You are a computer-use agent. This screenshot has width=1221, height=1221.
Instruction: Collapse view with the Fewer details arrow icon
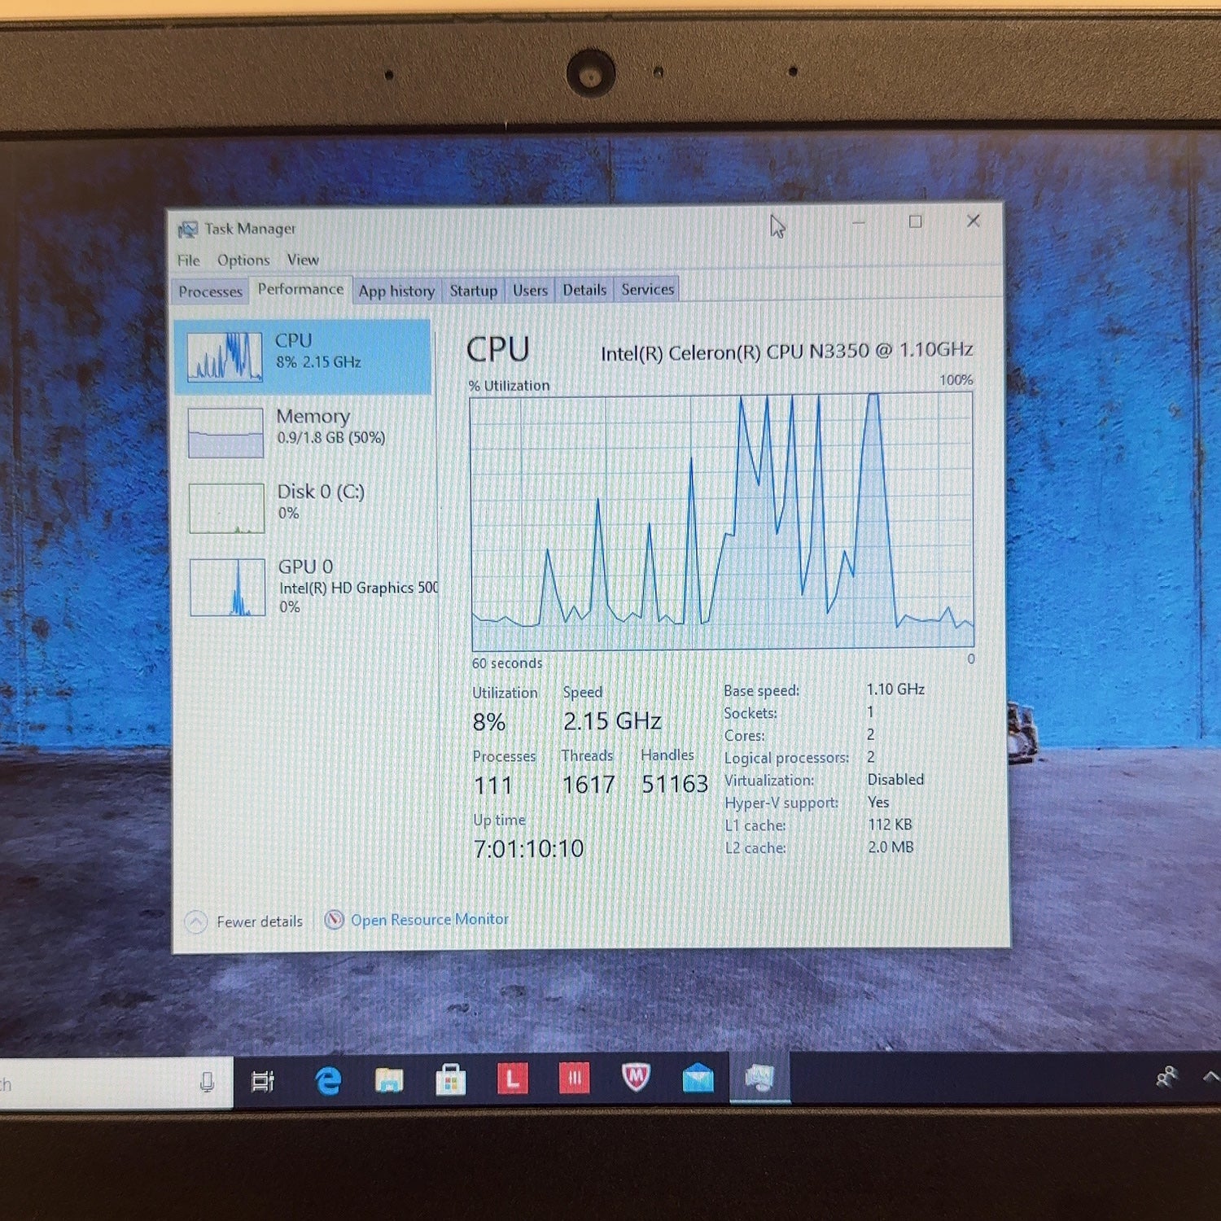click(196, 922)
